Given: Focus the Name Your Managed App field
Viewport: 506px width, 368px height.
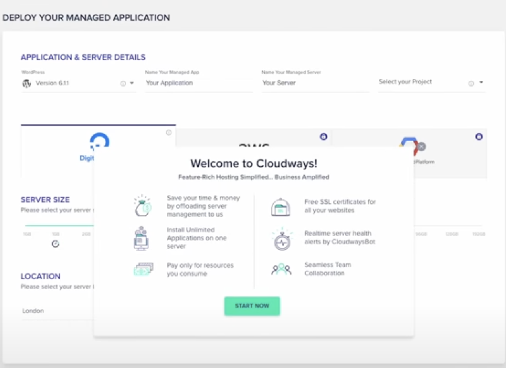Looking at the screenshot, I should point(199,83).
